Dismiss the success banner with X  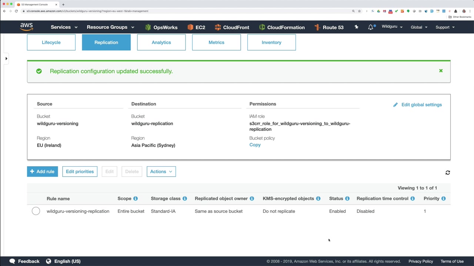(441, 71)
